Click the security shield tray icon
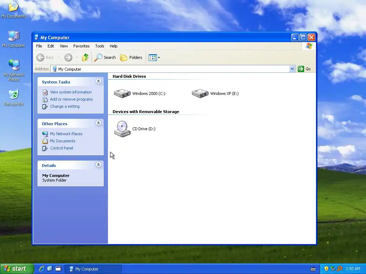 point(326,269)
